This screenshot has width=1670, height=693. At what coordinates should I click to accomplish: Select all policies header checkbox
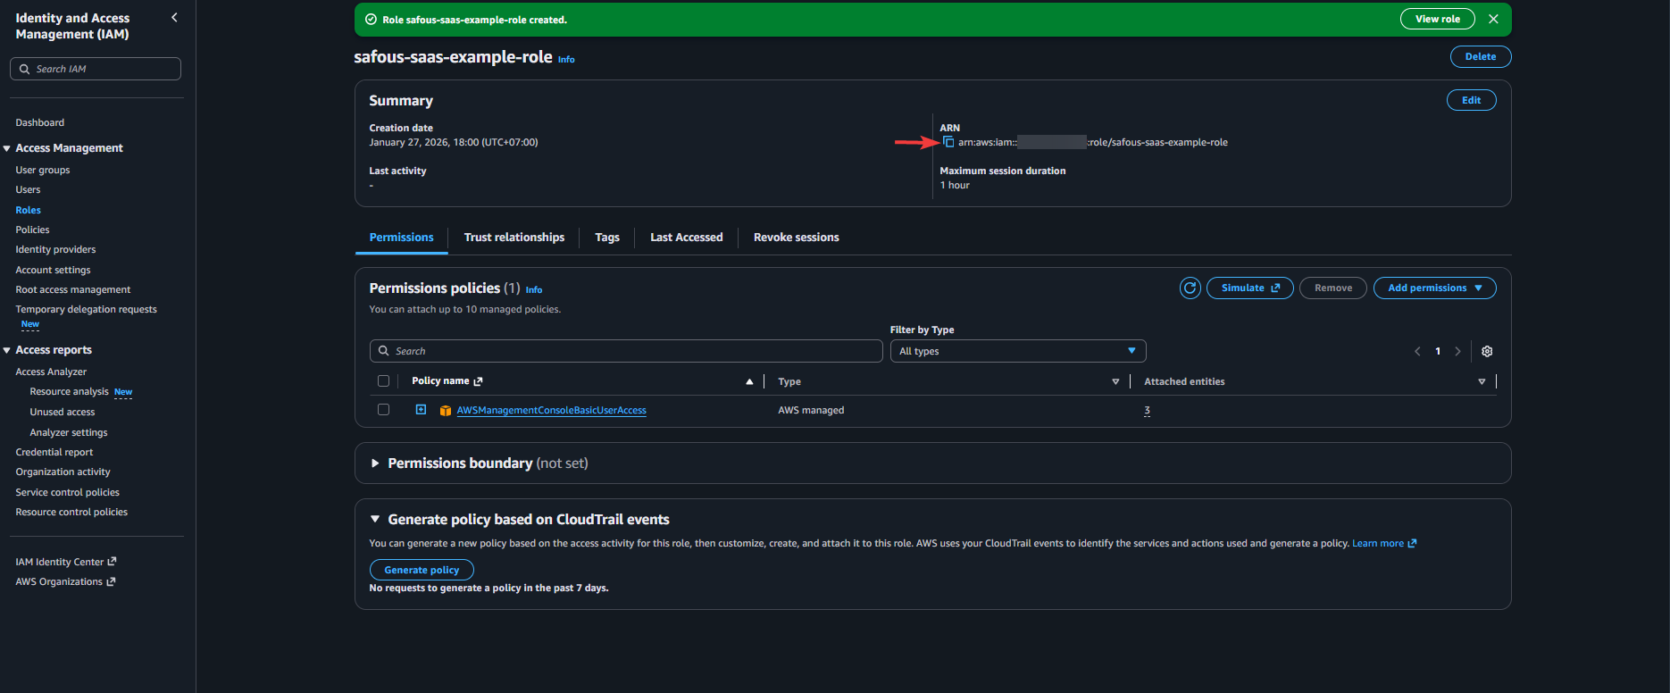(x=383, y=381)
